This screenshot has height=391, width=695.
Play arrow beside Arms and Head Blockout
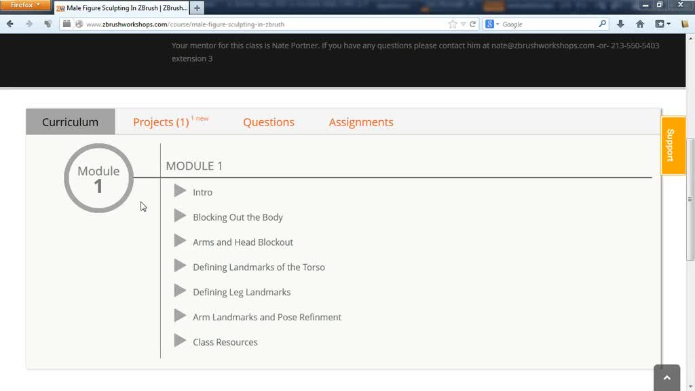click(180, 241)
